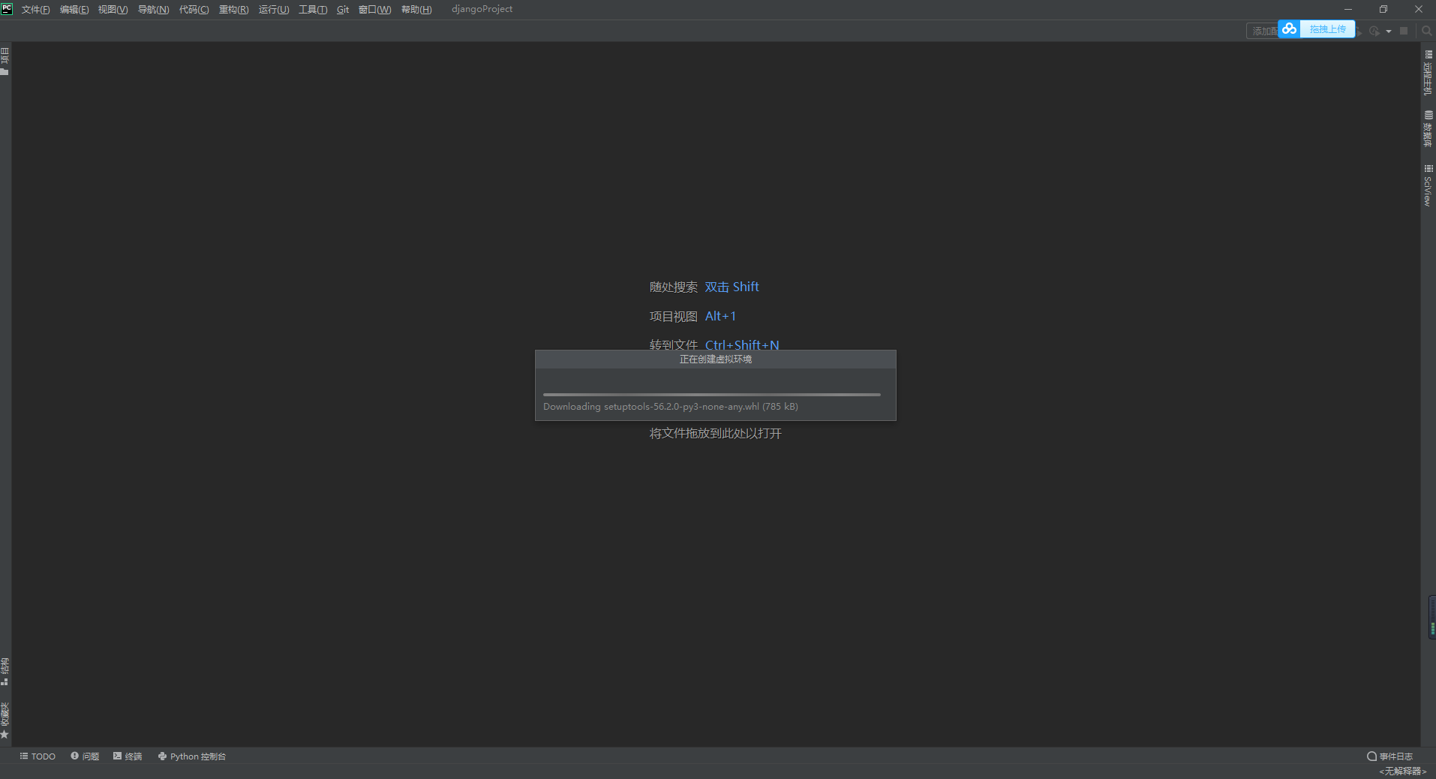The image size is (1436, 779).
Task: Open the 远程主机 side panel
Action: coord(1428,73)
